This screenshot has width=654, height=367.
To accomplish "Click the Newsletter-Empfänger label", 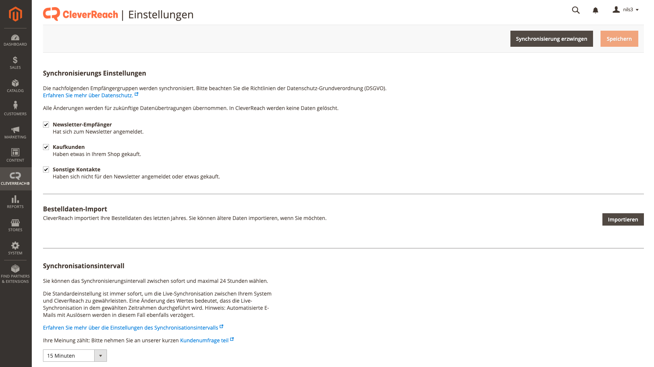I will [82, 125].
